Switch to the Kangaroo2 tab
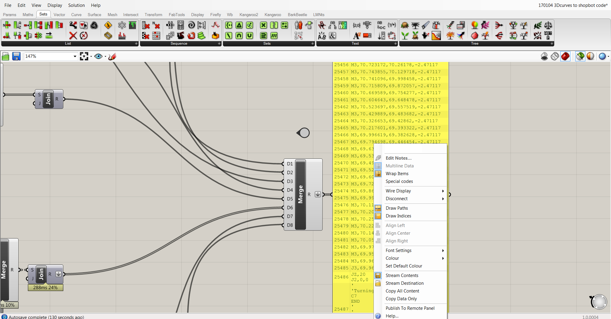611x319 pixels. pos(249,15)
